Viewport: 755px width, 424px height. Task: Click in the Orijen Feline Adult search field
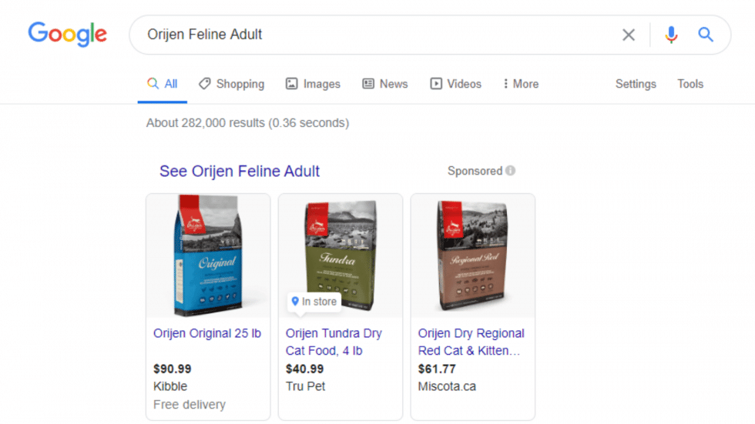coord(376,35)
